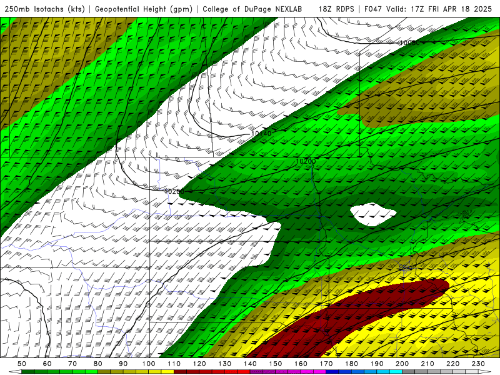This screenshot has height=375, width=500.
Task: Click the 100 value on the color scale
Action: (x=149, y=364)
